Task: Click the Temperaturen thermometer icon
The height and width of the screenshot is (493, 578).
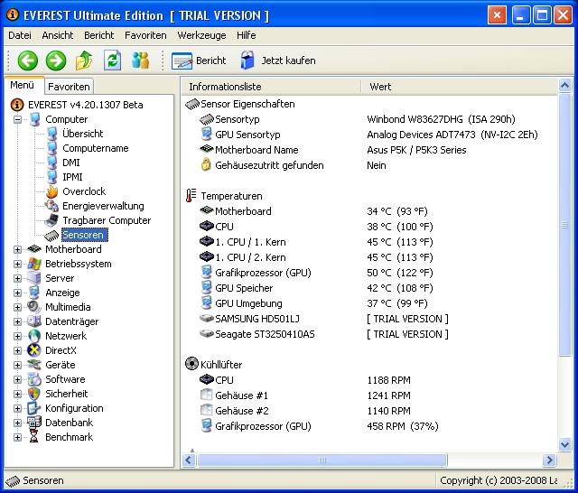Action: (x=191, y=196)
